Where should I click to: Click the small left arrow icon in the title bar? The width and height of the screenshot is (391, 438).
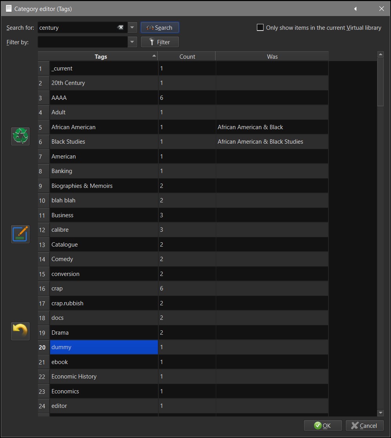pos(355,9)
